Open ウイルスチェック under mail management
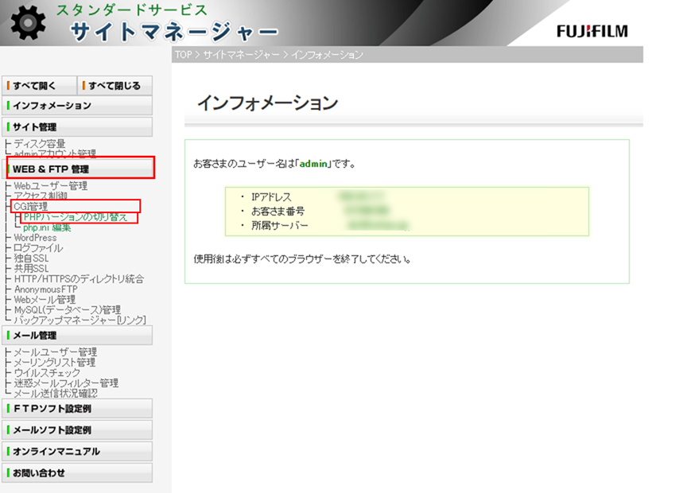 coord(48,373)
